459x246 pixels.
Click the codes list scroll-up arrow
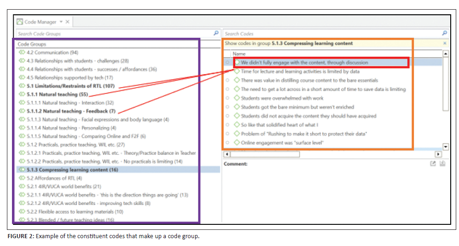point(445,54)
